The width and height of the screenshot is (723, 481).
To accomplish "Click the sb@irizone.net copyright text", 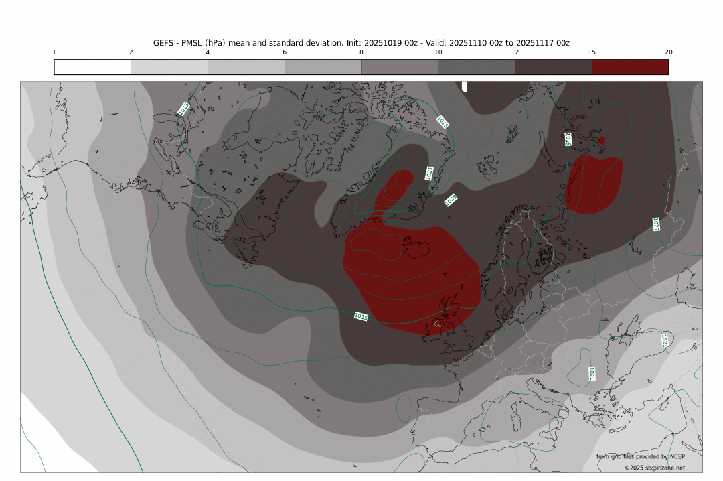I will point(654,468).
